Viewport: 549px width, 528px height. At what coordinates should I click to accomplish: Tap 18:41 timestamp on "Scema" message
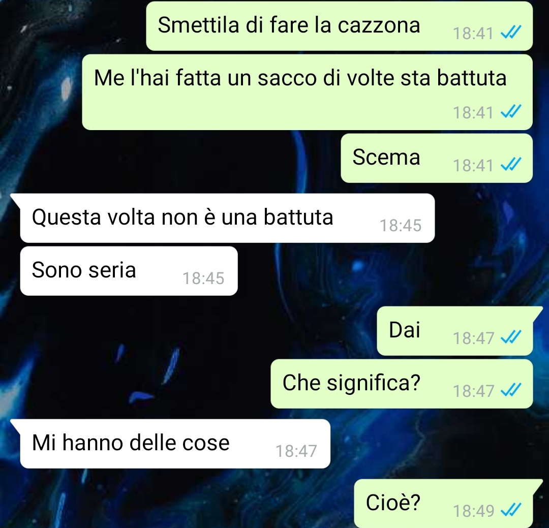pos(473,165)
